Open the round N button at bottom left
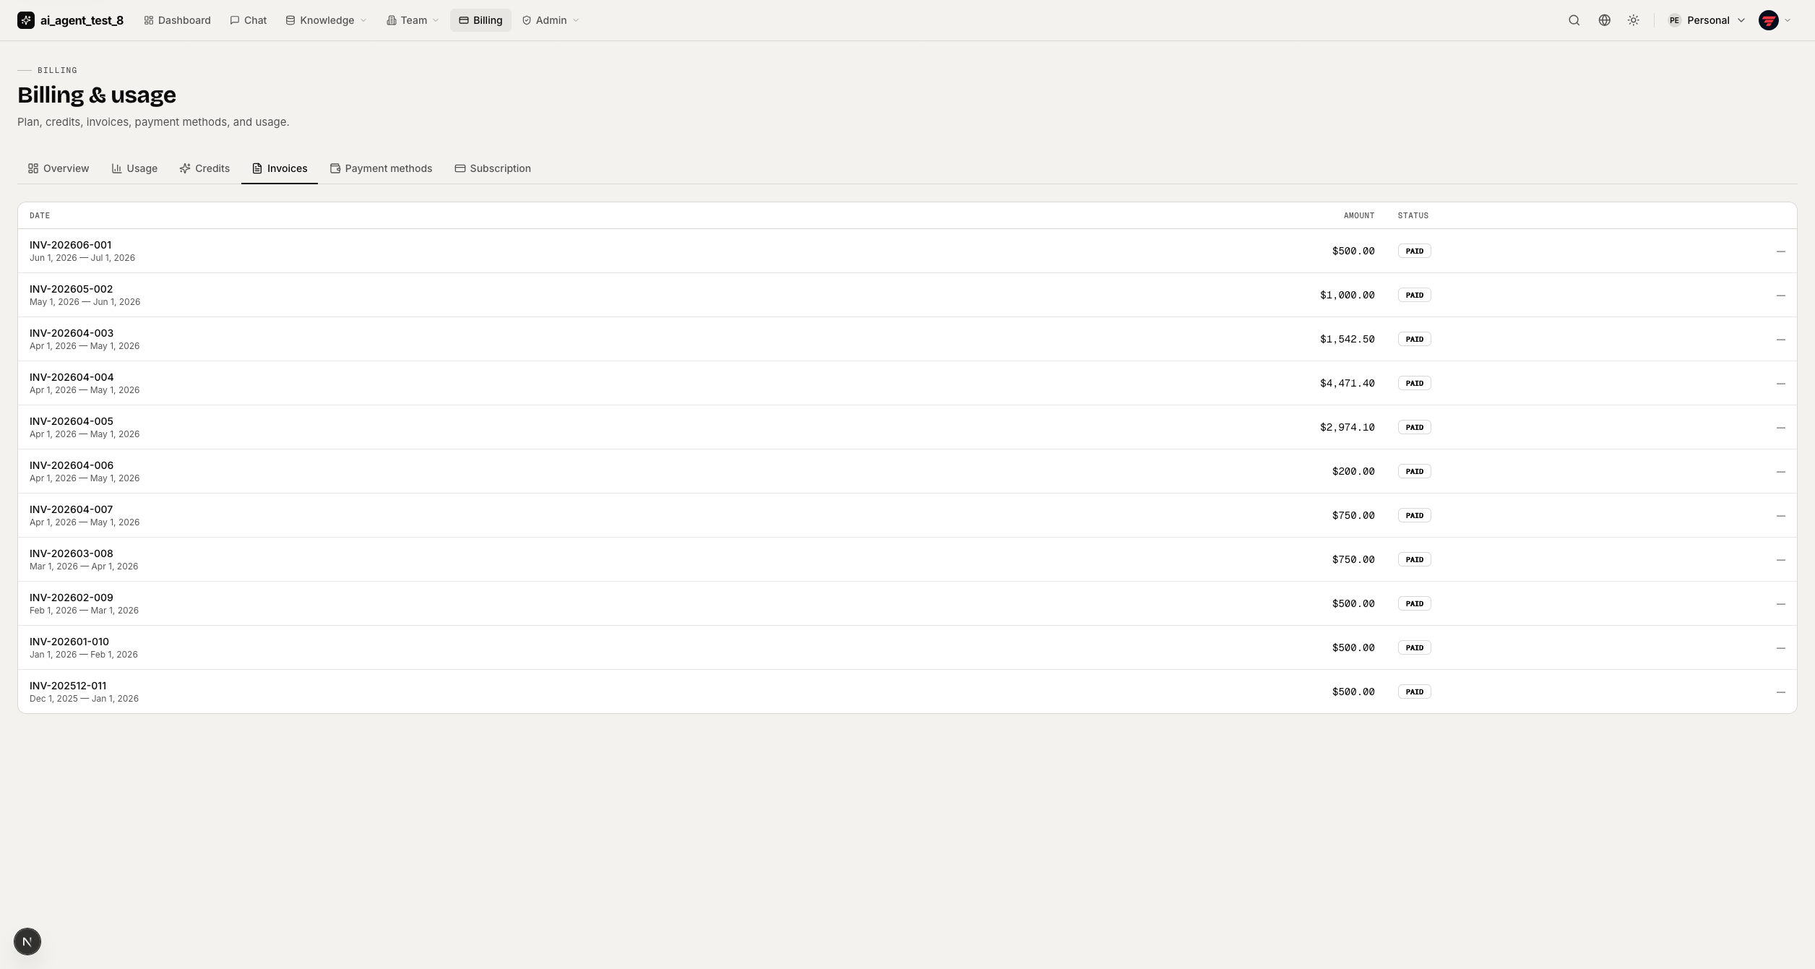Viewport: 1815px width, 969px height. click(27, 942)
